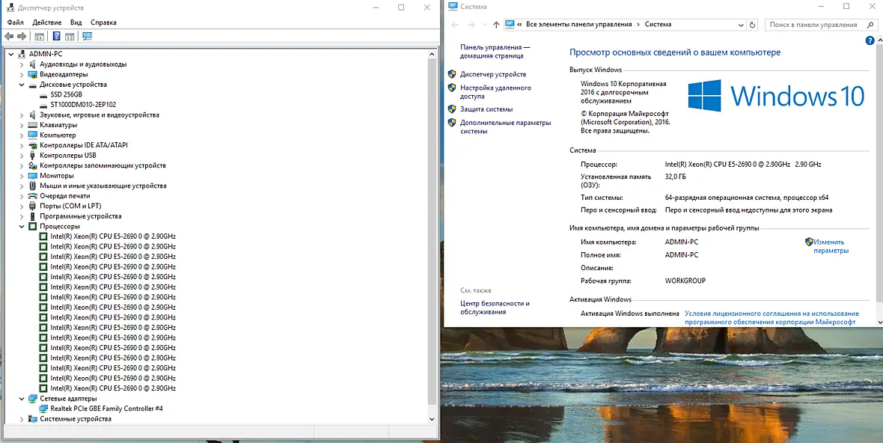Click the Процессоры category chip icon

(33, 226)
